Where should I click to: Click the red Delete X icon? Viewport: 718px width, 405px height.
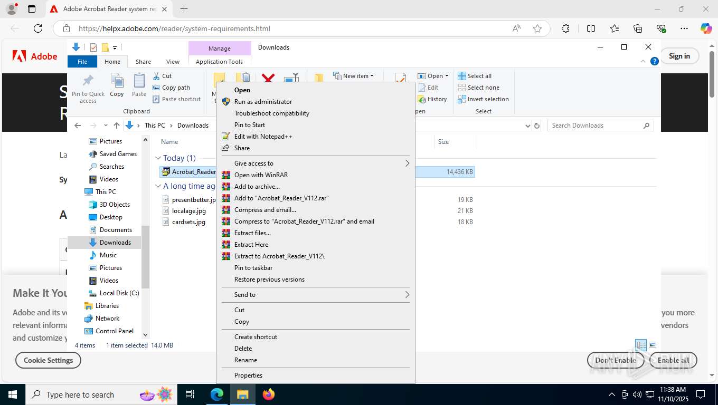(268, 79)
